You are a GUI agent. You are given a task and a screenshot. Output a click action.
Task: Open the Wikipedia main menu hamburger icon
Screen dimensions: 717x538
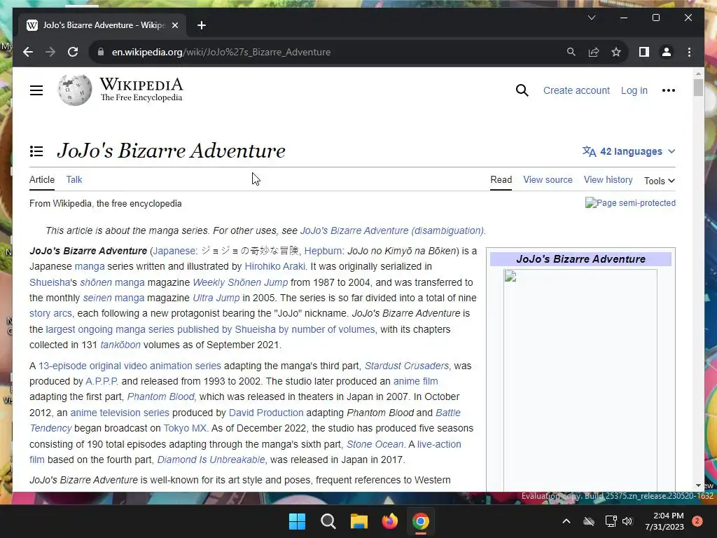point(36,90)
